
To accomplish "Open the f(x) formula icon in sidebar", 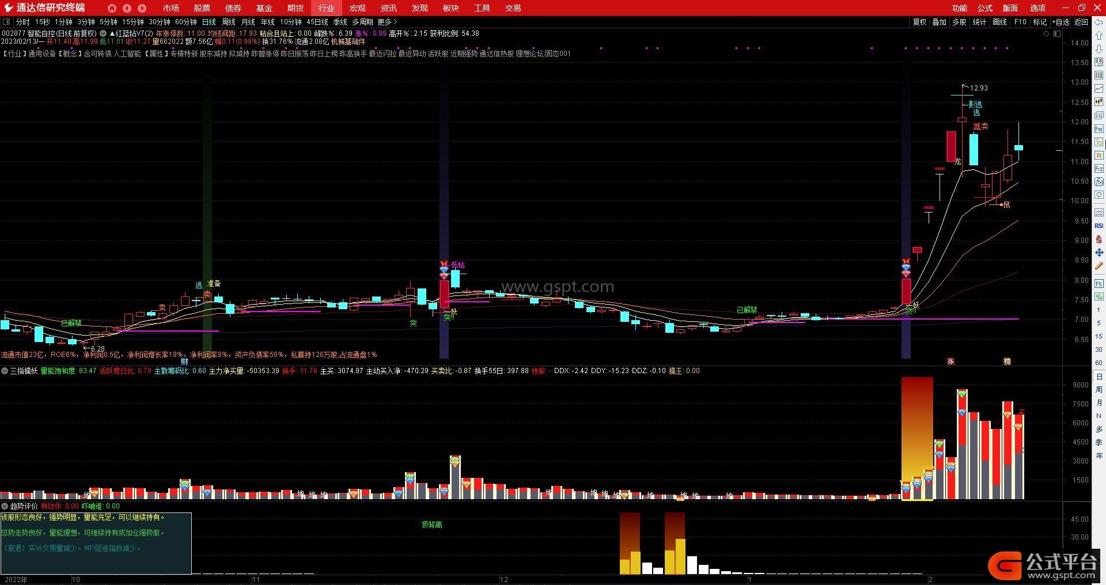I will click(x=1099, y=182).
